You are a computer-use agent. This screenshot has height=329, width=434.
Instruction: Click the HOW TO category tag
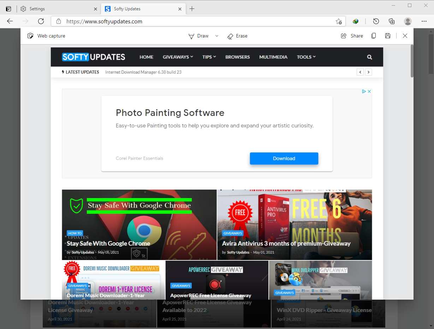tap(75, 233)
